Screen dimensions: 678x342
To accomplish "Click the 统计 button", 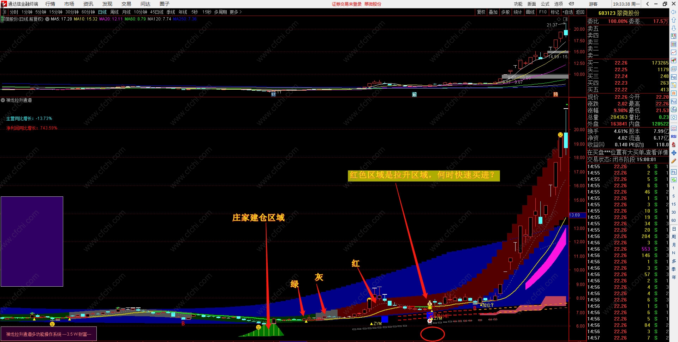I will pyautogui.click(x=518, y=12).
